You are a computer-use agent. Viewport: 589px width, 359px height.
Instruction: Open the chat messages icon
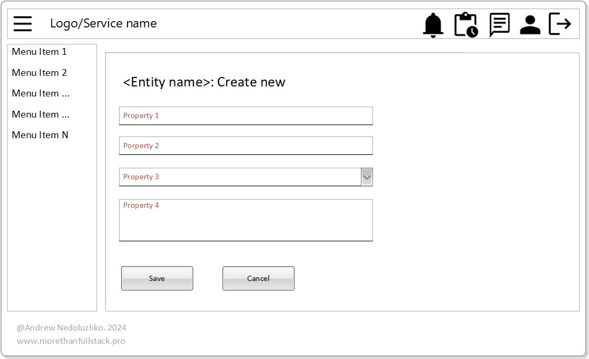pos(499,25)
